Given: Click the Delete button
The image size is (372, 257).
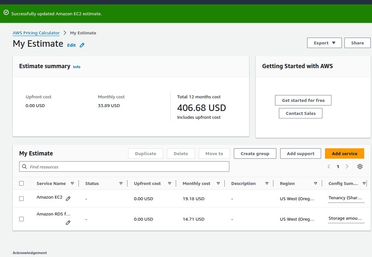Looking at the screenshot, I should coord(181,153).
